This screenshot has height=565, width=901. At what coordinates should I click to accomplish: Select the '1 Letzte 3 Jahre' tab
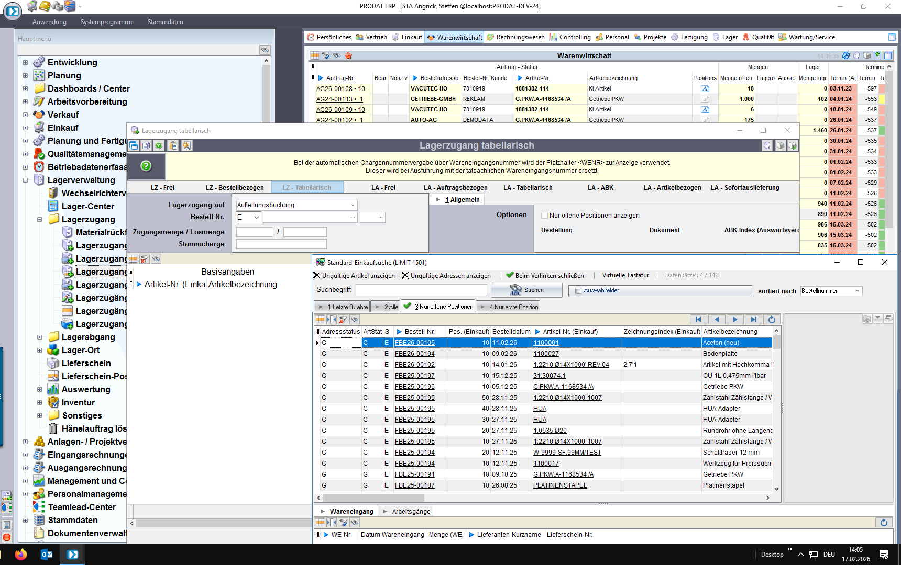coord(343,307)
